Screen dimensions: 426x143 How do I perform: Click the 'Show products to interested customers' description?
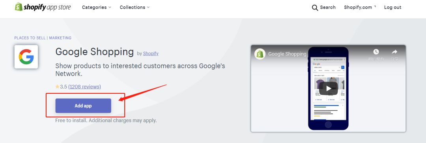click(x=140, y=70)
